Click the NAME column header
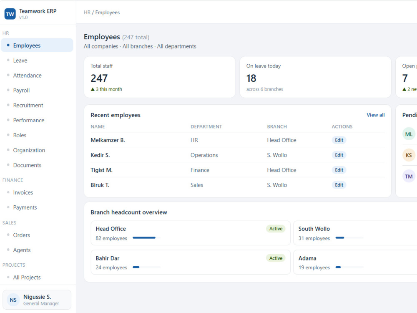Screen dimensions: 417x313 pyautogui.click(x=98, y=126)
